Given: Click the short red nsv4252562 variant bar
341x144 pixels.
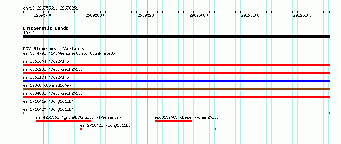Looking at the screenshot, I should point(64,121).
